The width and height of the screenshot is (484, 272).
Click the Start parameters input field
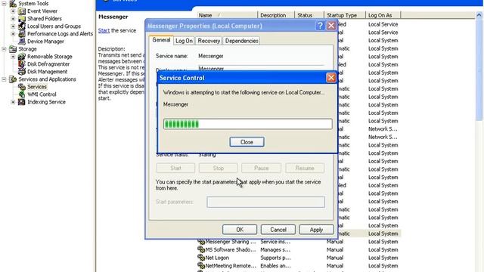click(x=265, y=202)
